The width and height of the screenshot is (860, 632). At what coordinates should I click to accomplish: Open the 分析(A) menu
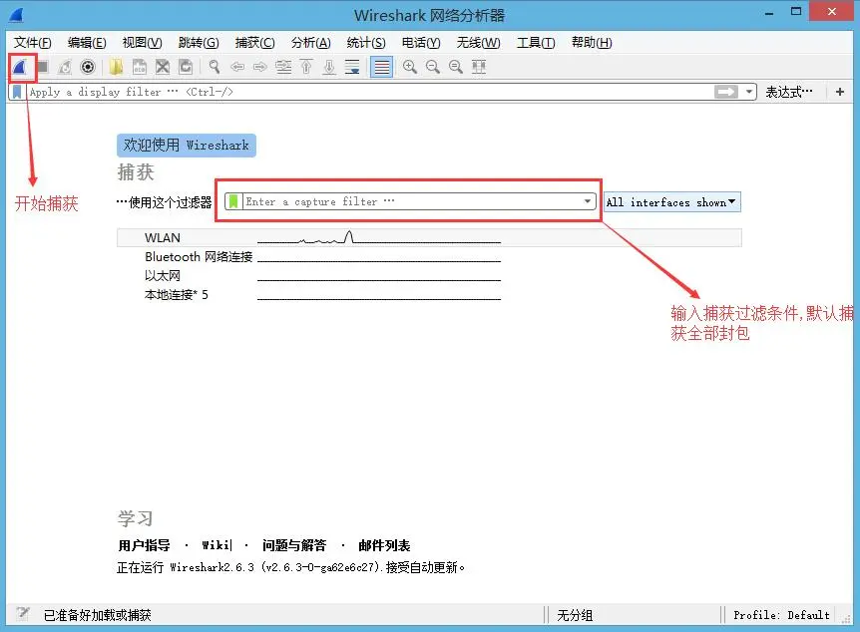point(311,43)
